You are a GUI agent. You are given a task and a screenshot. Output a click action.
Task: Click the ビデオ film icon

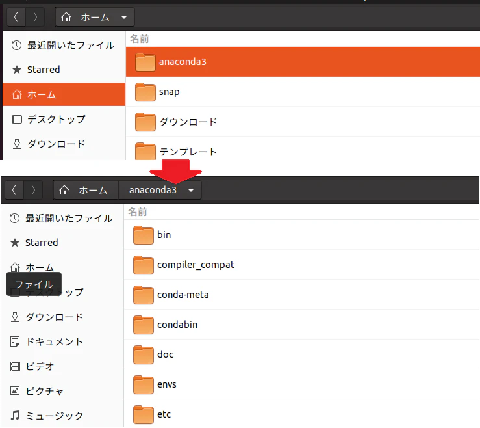click(15, 366)
